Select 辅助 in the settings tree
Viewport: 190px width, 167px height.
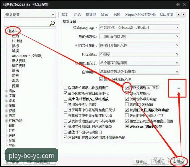(x=12, y=126)
